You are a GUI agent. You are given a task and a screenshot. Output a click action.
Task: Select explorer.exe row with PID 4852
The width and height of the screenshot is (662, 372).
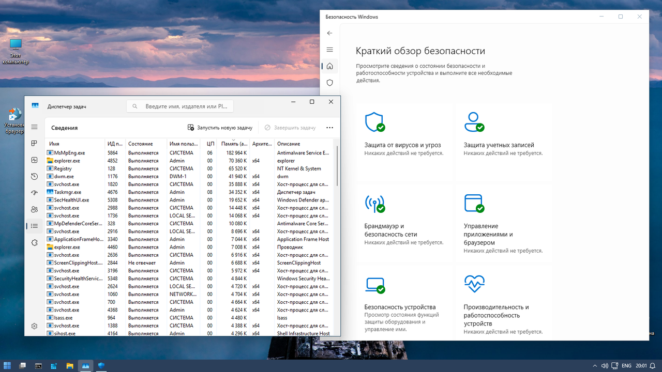pos(190,161)
